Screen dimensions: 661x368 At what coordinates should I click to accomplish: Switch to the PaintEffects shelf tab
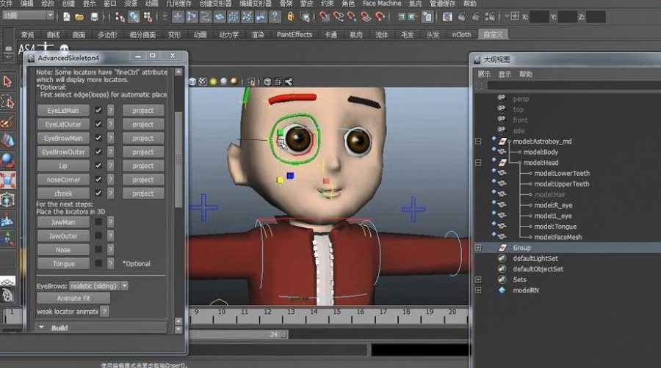point(295,34)
